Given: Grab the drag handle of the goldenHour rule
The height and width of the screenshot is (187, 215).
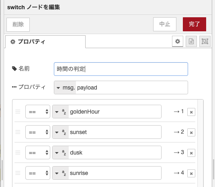Looking at the screenshot, I should point(18,112).
